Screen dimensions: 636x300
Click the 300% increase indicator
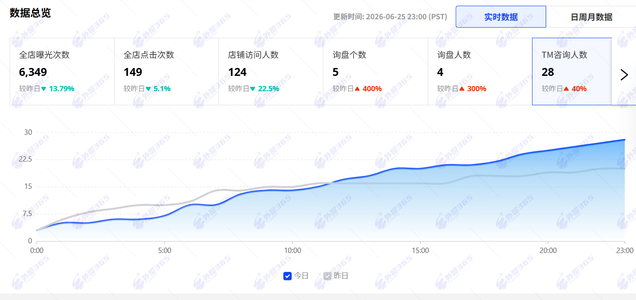click(473, 89)
